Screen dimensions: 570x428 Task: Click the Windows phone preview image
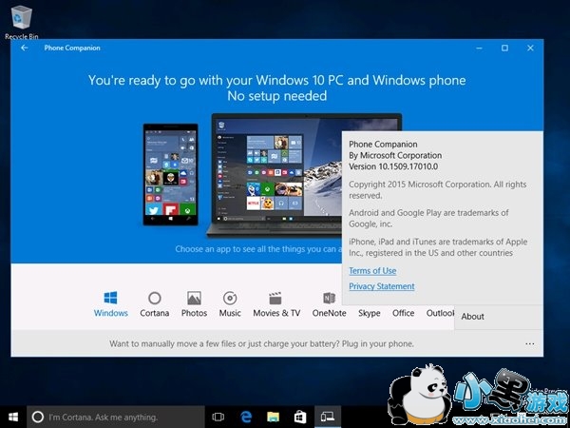coord(170,174)
